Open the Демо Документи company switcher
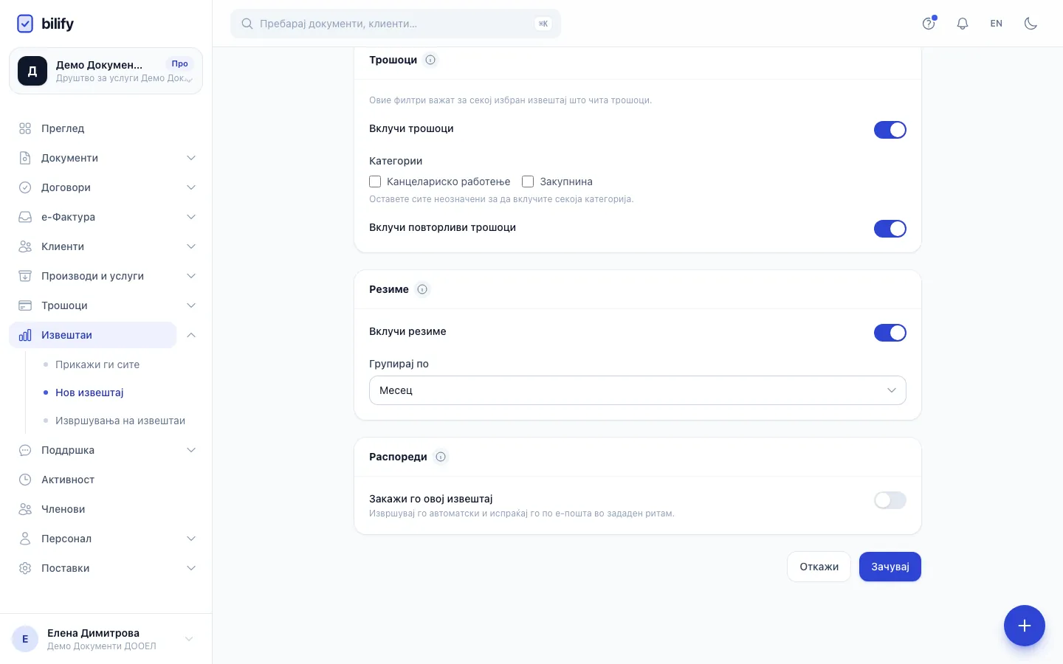1063x664 pixels. point(106,71)
